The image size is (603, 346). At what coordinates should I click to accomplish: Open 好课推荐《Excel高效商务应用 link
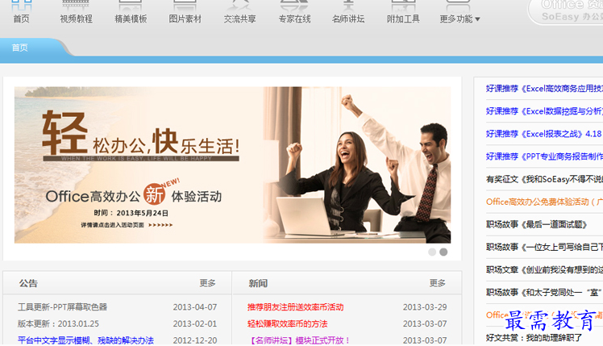[x=544, y=89]
